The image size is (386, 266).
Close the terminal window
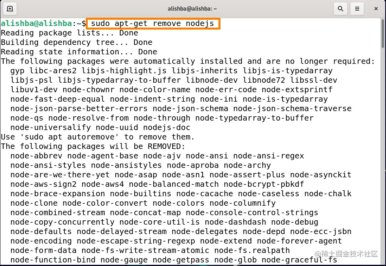[x=376, y=8]
